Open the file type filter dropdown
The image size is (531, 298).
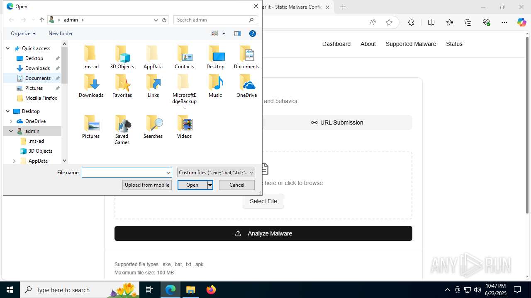(x=216, y=173)
